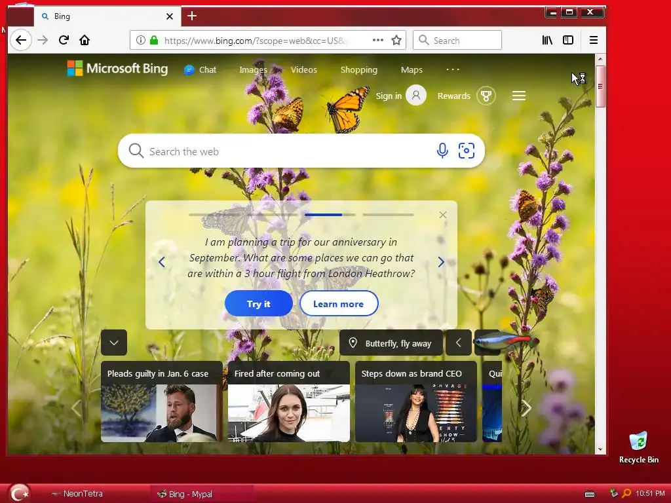
Task: Click the taskbar keyboard tray icon
Action: coord(590,494)
